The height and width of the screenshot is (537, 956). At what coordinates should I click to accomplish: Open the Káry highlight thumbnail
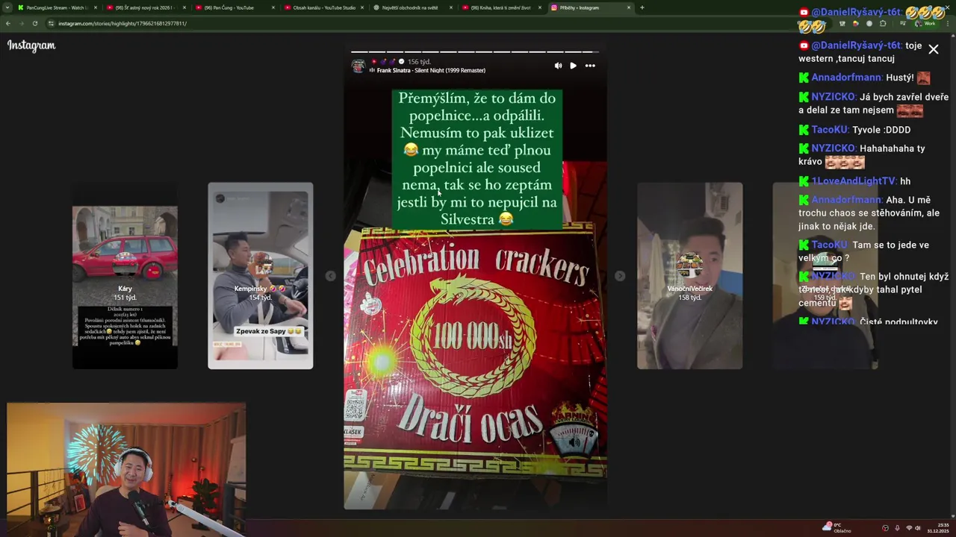coord(125,276)
